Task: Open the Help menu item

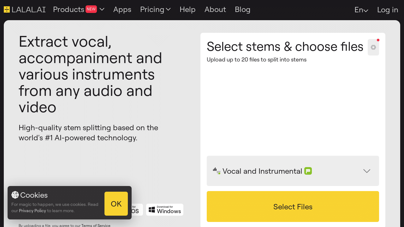Action: pos(187,9)
